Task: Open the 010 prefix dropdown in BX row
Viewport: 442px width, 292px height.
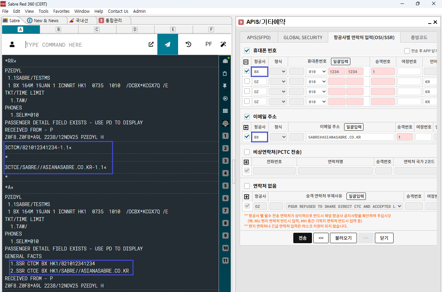Action: click(316, 72)
